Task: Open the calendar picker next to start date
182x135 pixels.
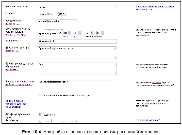Action: tap(62, 14)
